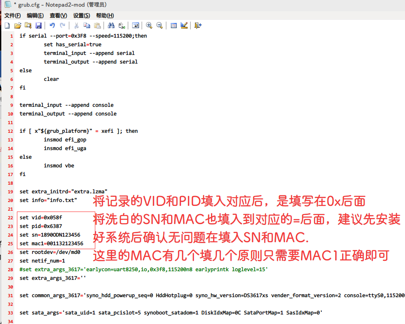Click the text 'set mac1=001132123456'

click(52, 244)
